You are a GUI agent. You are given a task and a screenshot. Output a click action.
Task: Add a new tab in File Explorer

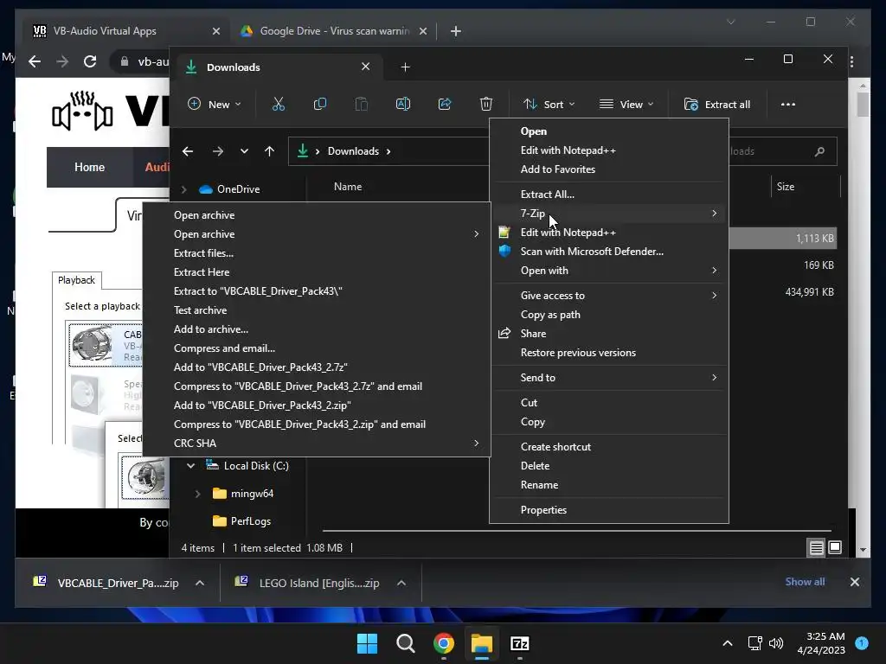tap(405, 67)
